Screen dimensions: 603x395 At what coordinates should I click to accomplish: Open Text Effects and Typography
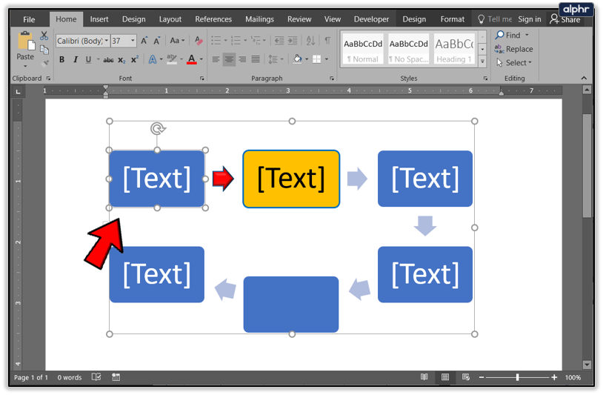[x=153, y=59]
